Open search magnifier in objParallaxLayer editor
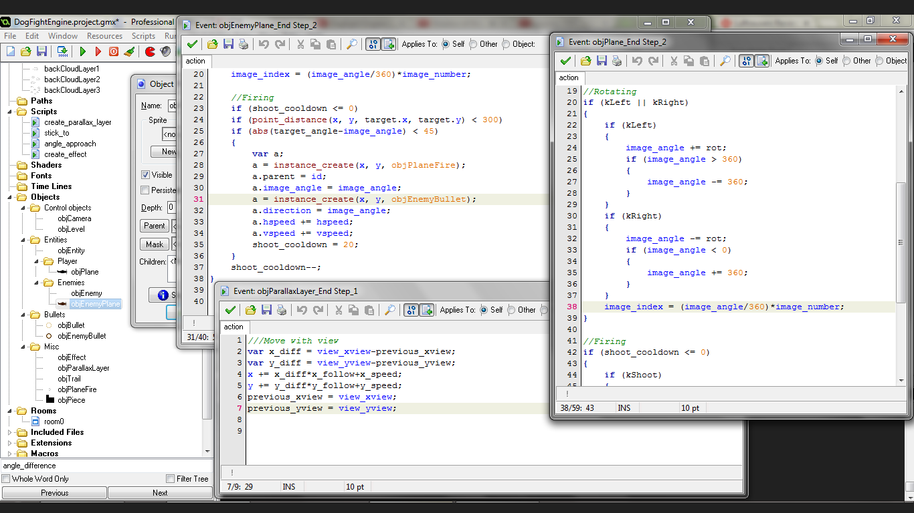The width and height of the screenshot is (914, 513). click(x=389, y=310)
